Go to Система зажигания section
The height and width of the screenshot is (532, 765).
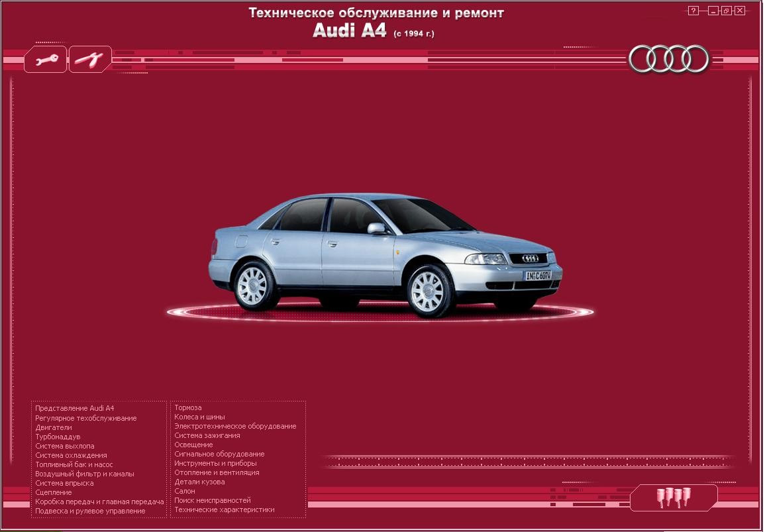click(207, 435)
